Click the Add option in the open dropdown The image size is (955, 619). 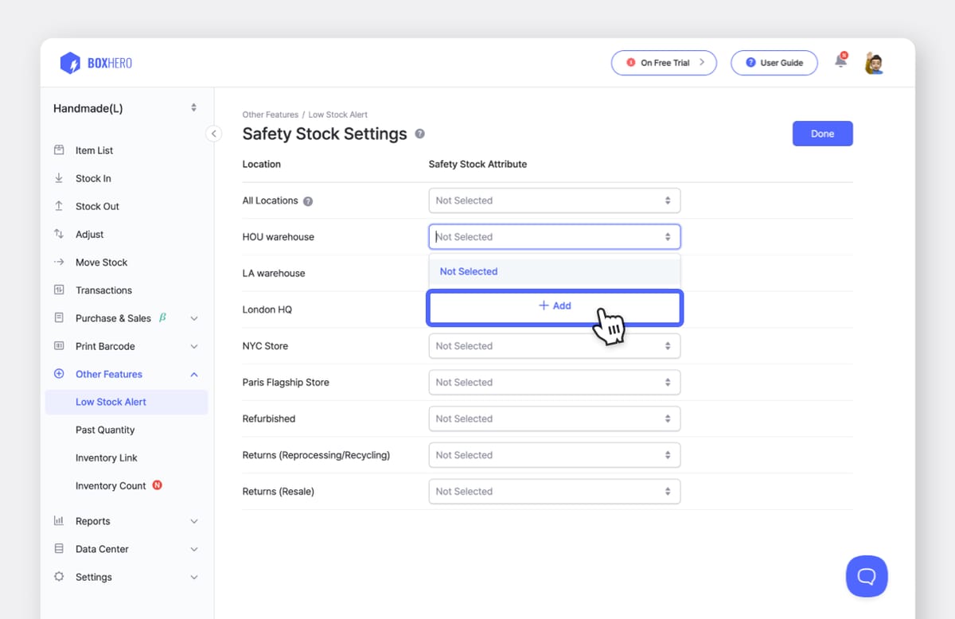point(554,306)
